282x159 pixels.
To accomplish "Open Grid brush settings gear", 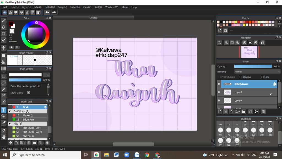I will pos(45,107).
